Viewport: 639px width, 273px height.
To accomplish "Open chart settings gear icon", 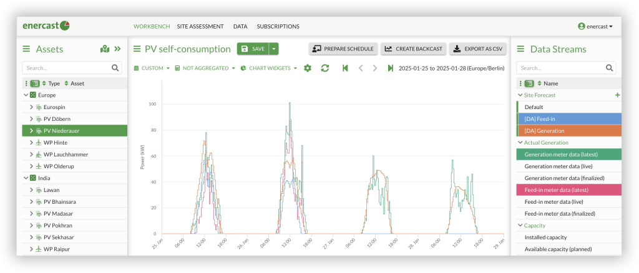I will pyautogui.click(x=308, y=68).
